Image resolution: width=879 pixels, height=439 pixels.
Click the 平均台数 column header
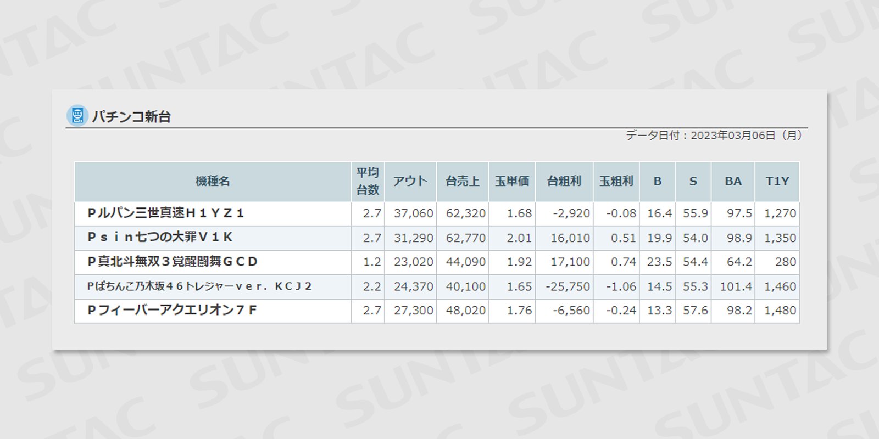(368, 182)
